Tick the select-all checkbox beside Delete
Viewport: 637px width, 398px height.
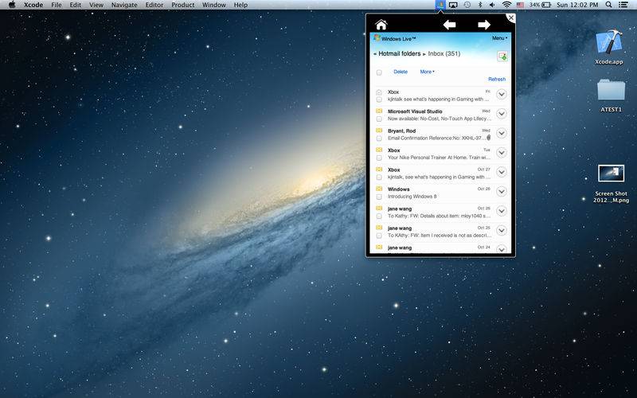pos(379,72)
